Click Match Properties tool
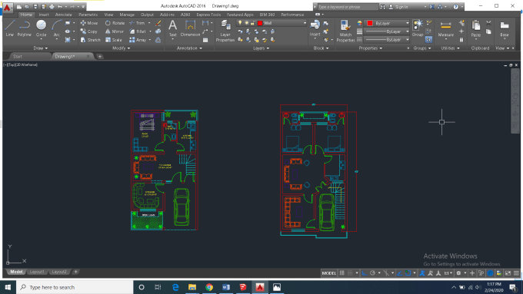The image size is (523, 294). click(x=345, y=31)
